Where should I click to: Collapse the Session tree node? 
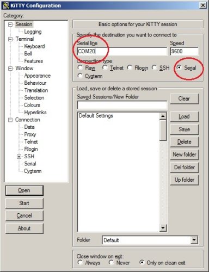pos(10,24)
